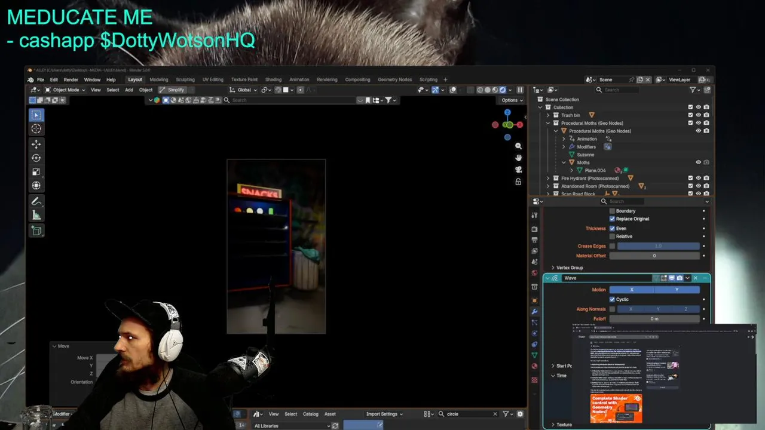This screenshot has height=430, width=765.
Task: Click the Material Offset value field
Action: pyautogui.click(x=654, y=256)
